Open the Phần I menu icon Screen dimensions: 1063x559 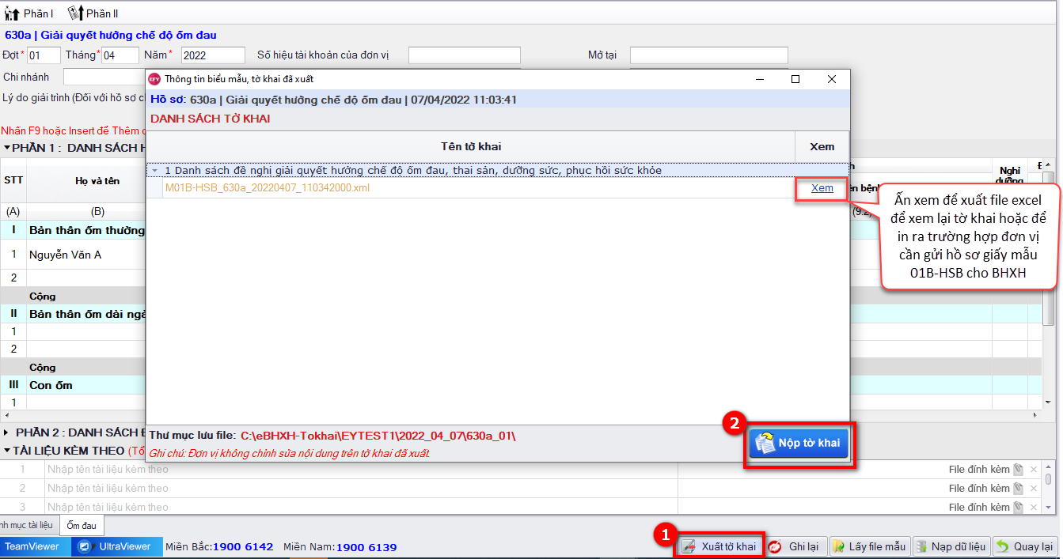[x=12, y=13]
